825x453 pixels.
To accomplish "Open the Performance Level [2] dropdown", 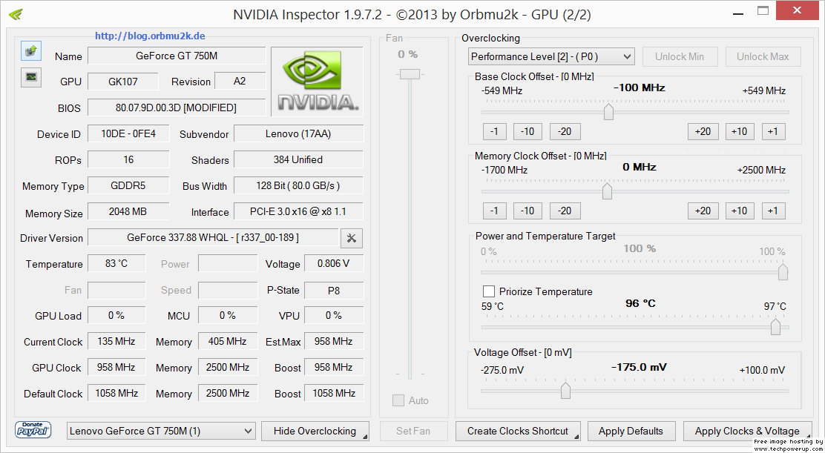I will coord(551,56).
